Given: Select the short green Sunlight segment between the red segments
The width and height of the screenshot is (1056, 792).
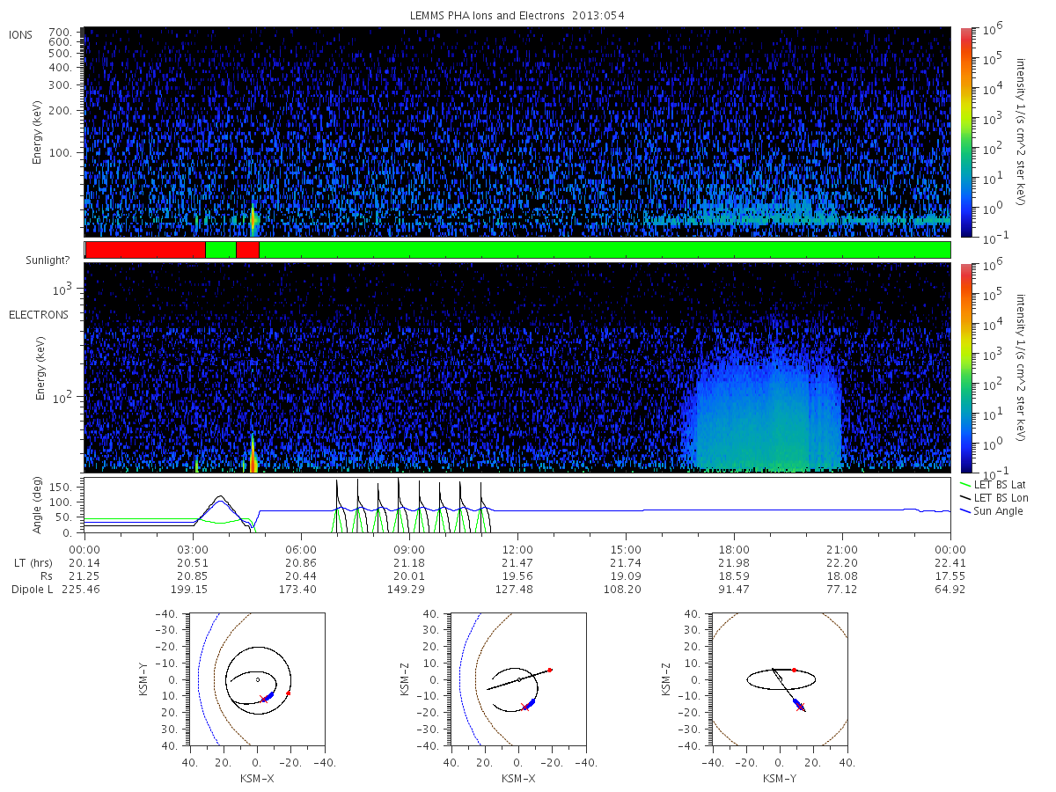Looking at the screenshot, I should (x=221, y=250).
